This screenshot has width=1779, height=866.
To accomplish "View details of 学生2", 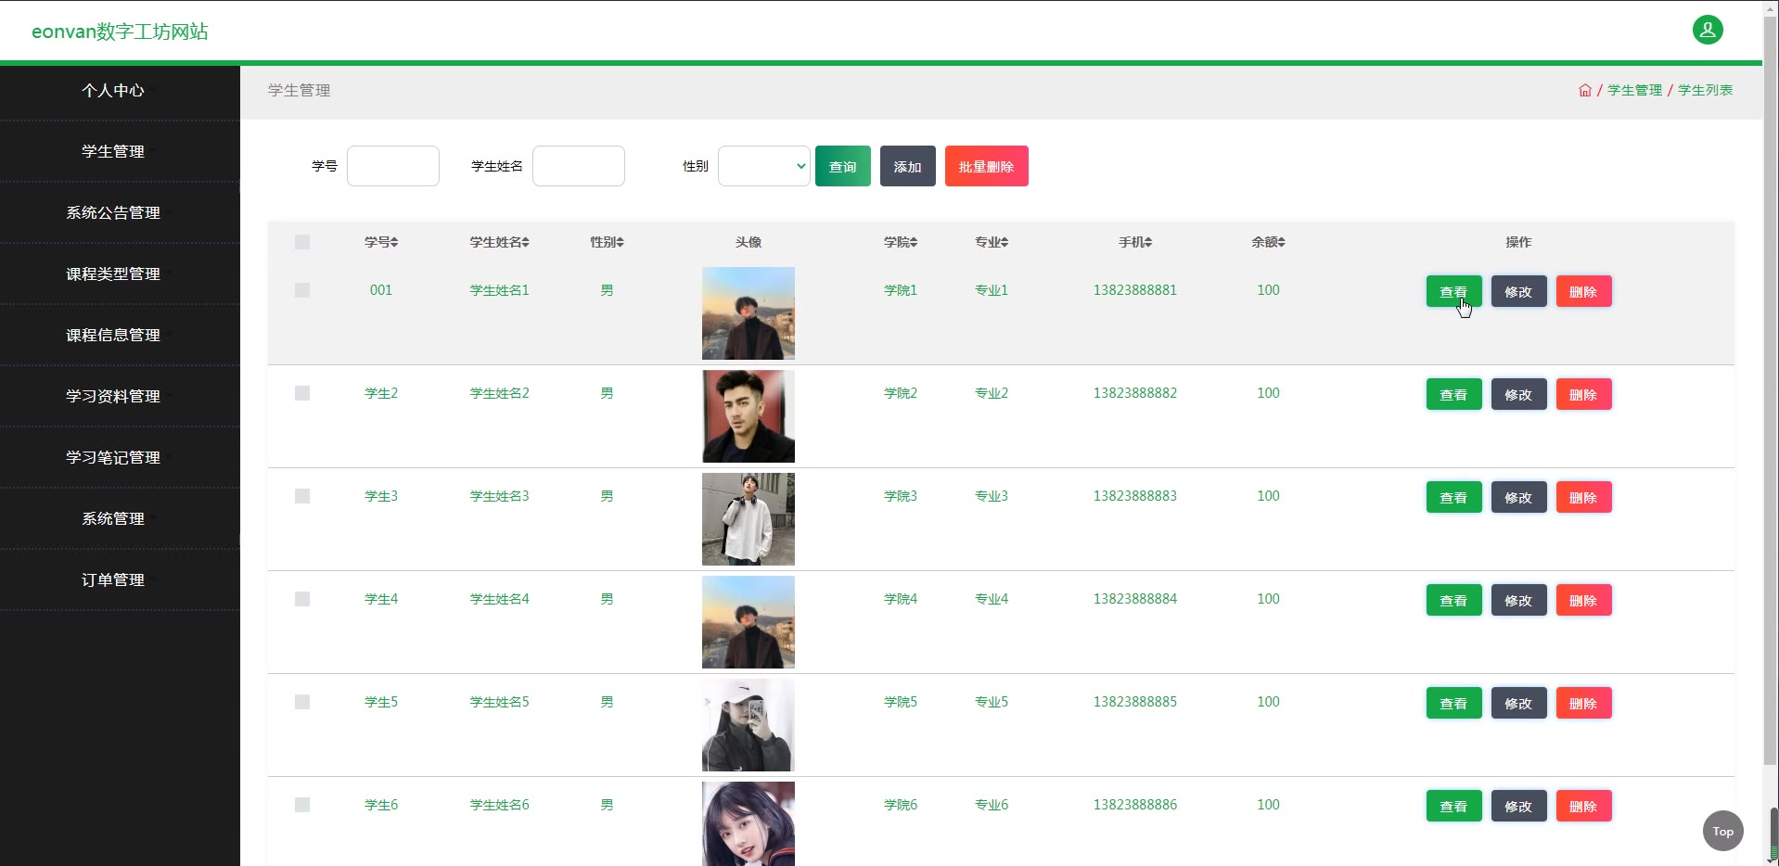I will click(x=1453, y=394).
